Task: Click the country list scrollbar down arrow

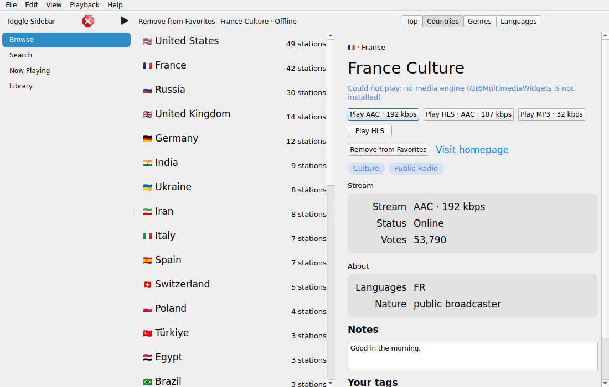Action: point(331,383)
